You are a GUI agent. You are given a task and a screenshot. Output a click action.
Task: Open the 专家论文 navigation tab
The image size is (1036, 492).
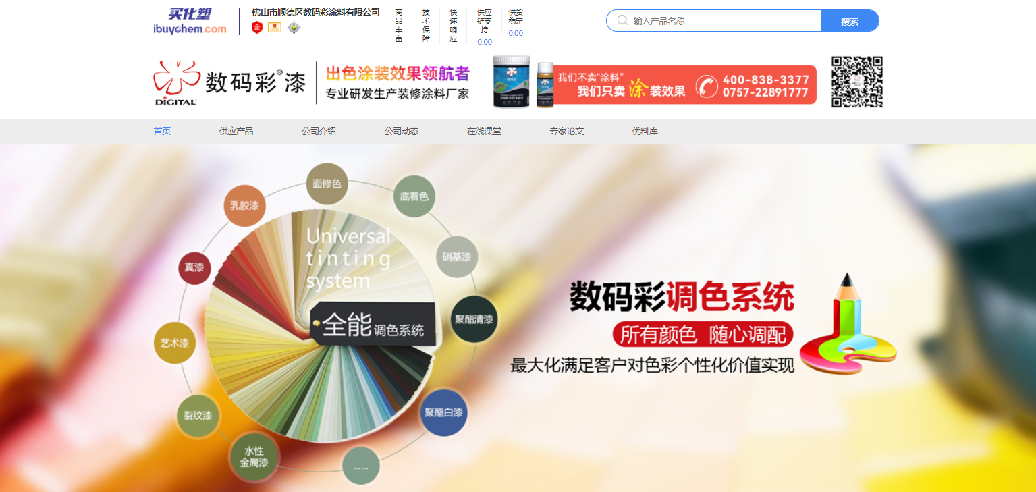click(567, 131)
